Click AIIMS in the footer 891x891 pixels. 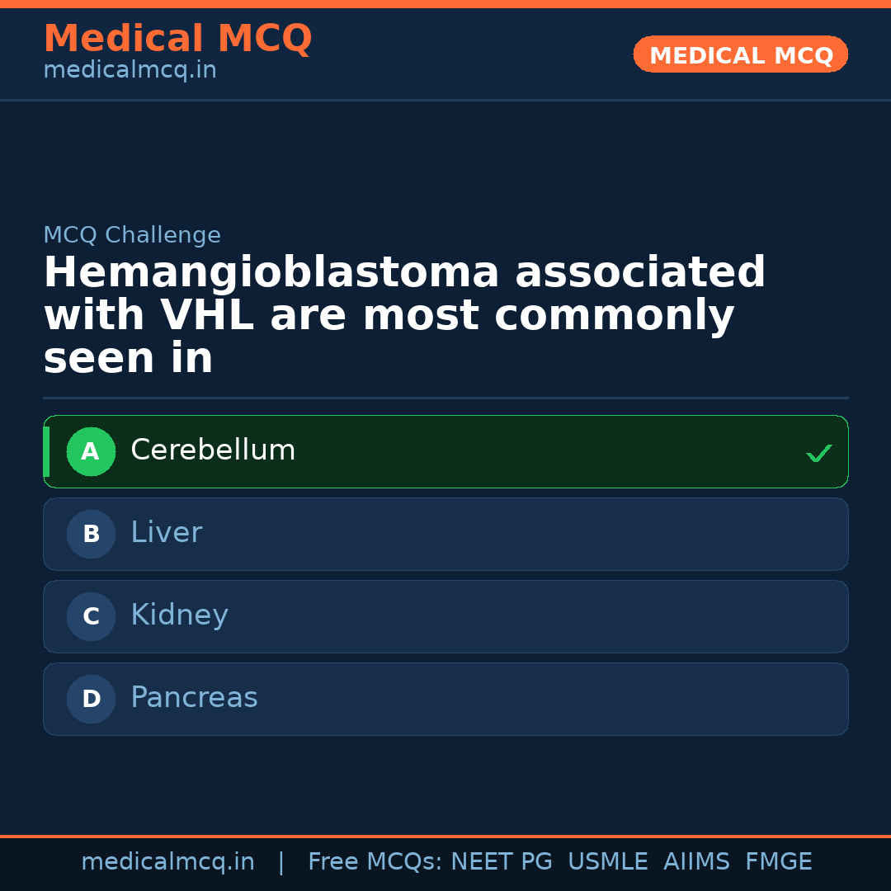tap(696, 862)
